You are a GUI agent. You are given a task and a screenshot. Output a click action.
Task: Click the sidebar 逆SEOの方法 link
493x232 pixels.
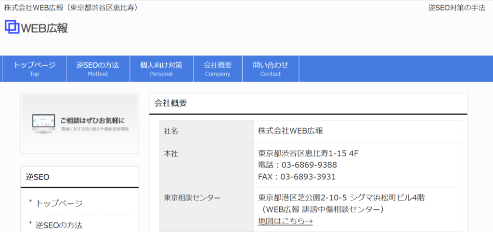(x=59, y=225)
